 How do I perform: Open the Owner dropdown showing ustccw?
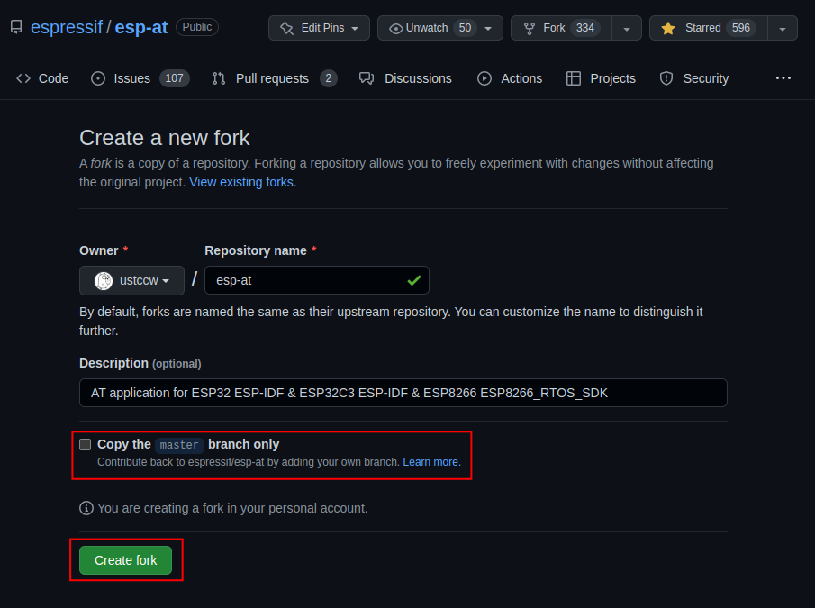131,280
